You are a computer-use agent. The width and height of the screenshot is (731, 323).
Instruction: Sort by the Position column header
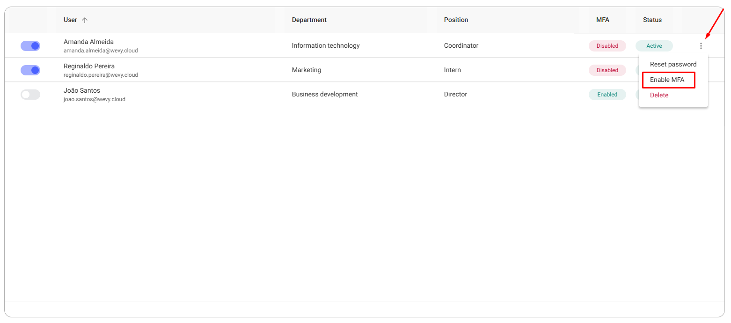[456, 20]
